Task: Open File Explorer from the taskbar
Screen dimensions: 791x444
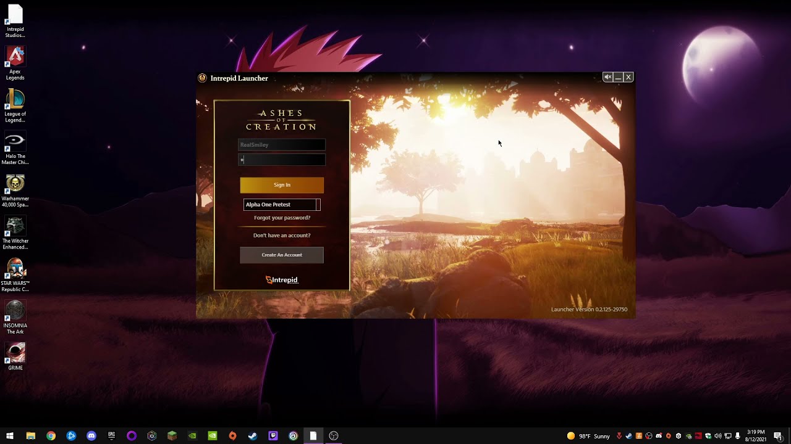Action: [x=30, y=436]
